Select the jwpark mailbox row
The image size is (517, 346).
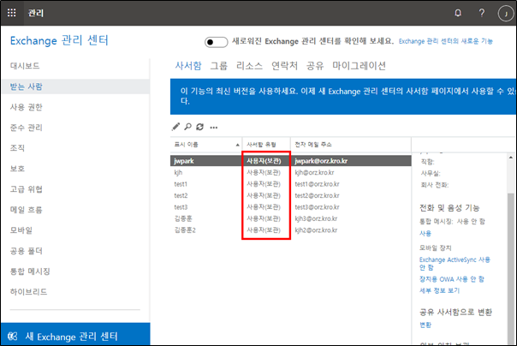pos(290,161)
